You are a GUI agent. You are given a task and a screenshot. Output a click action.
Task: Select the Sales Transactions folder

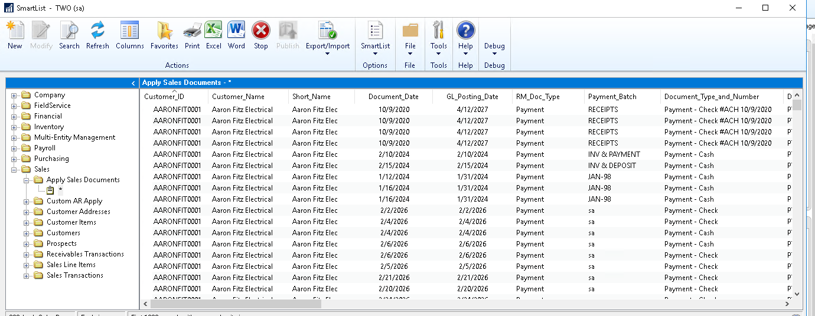point(75,275)
